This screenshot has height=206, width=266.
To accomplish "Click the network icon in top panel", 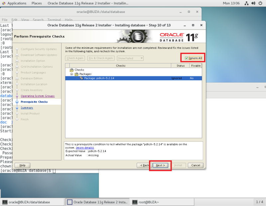I will tap(247, 3).
